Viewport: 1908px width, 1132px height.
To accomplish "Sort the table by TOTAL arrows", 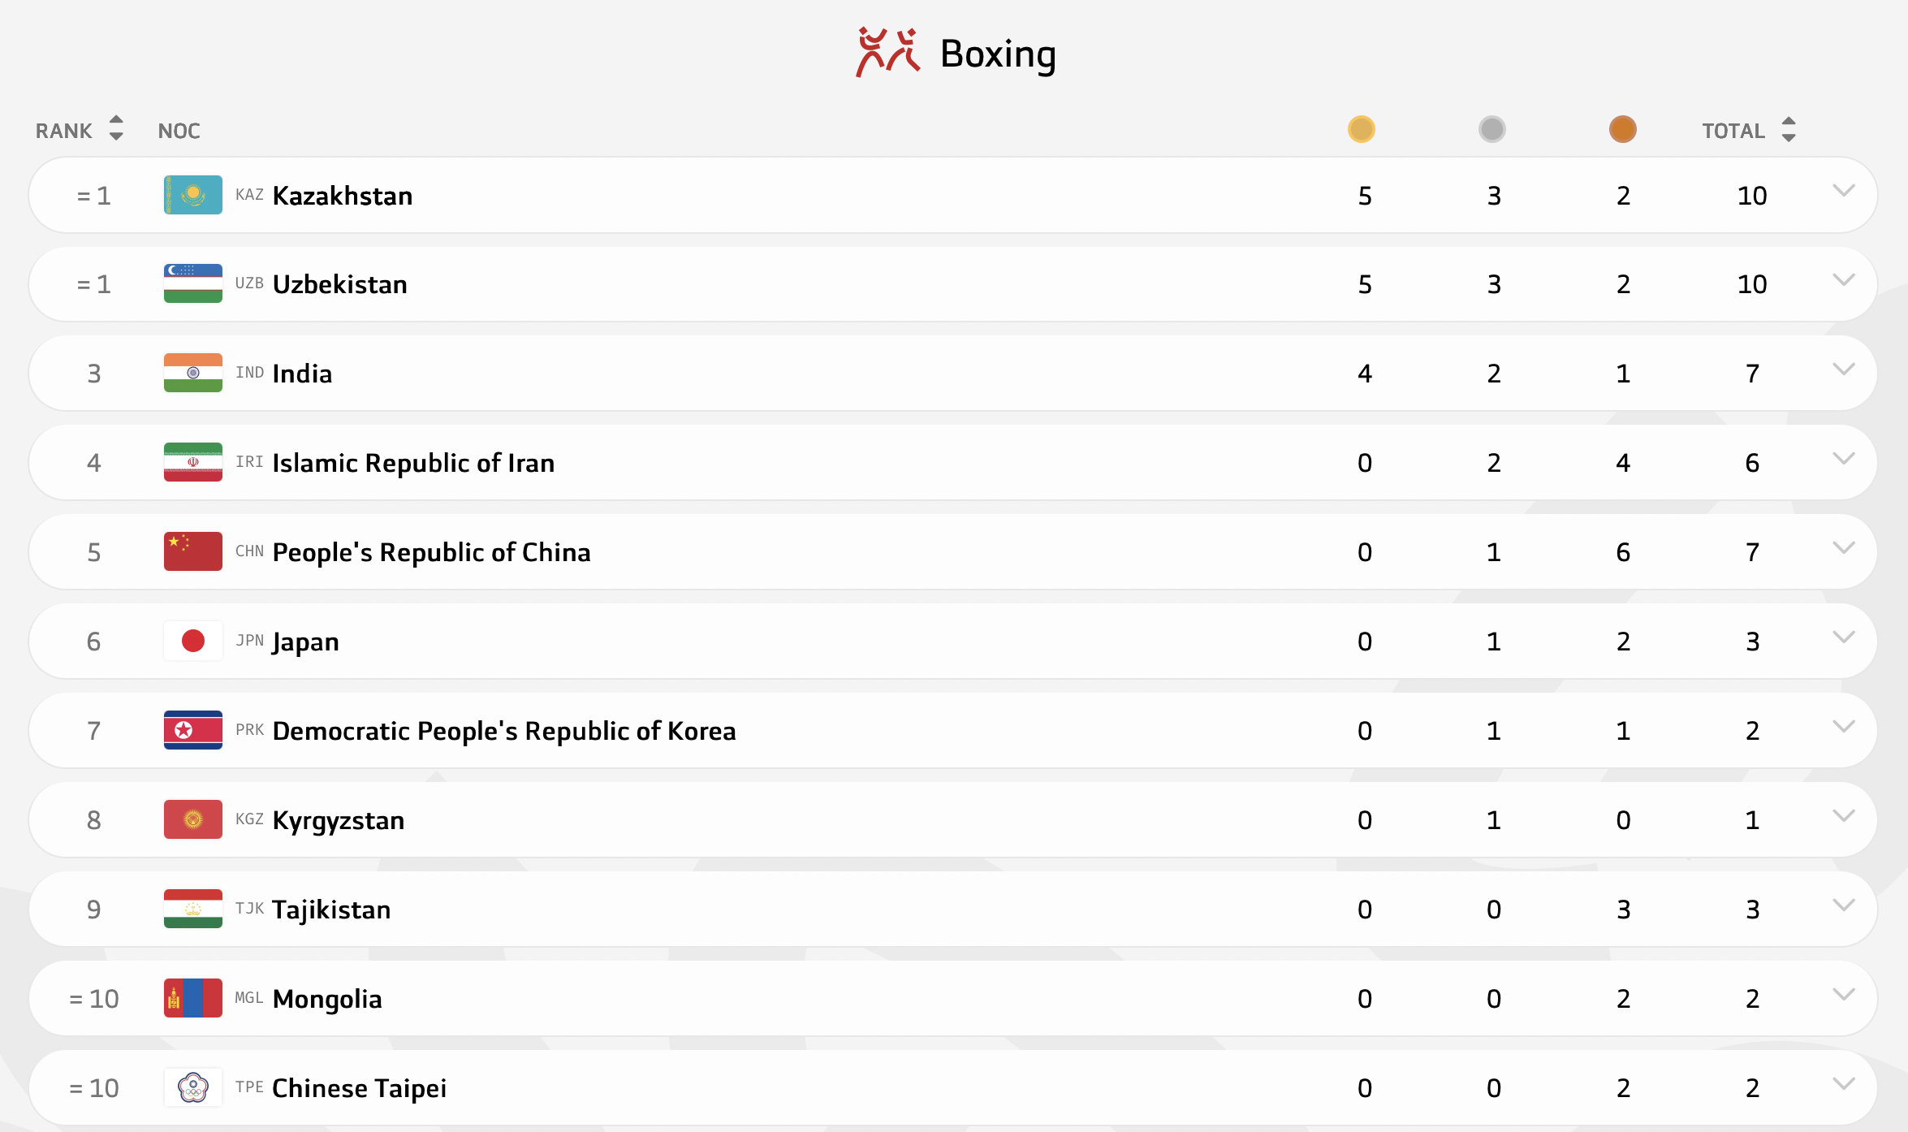I will pos(1789,129).
